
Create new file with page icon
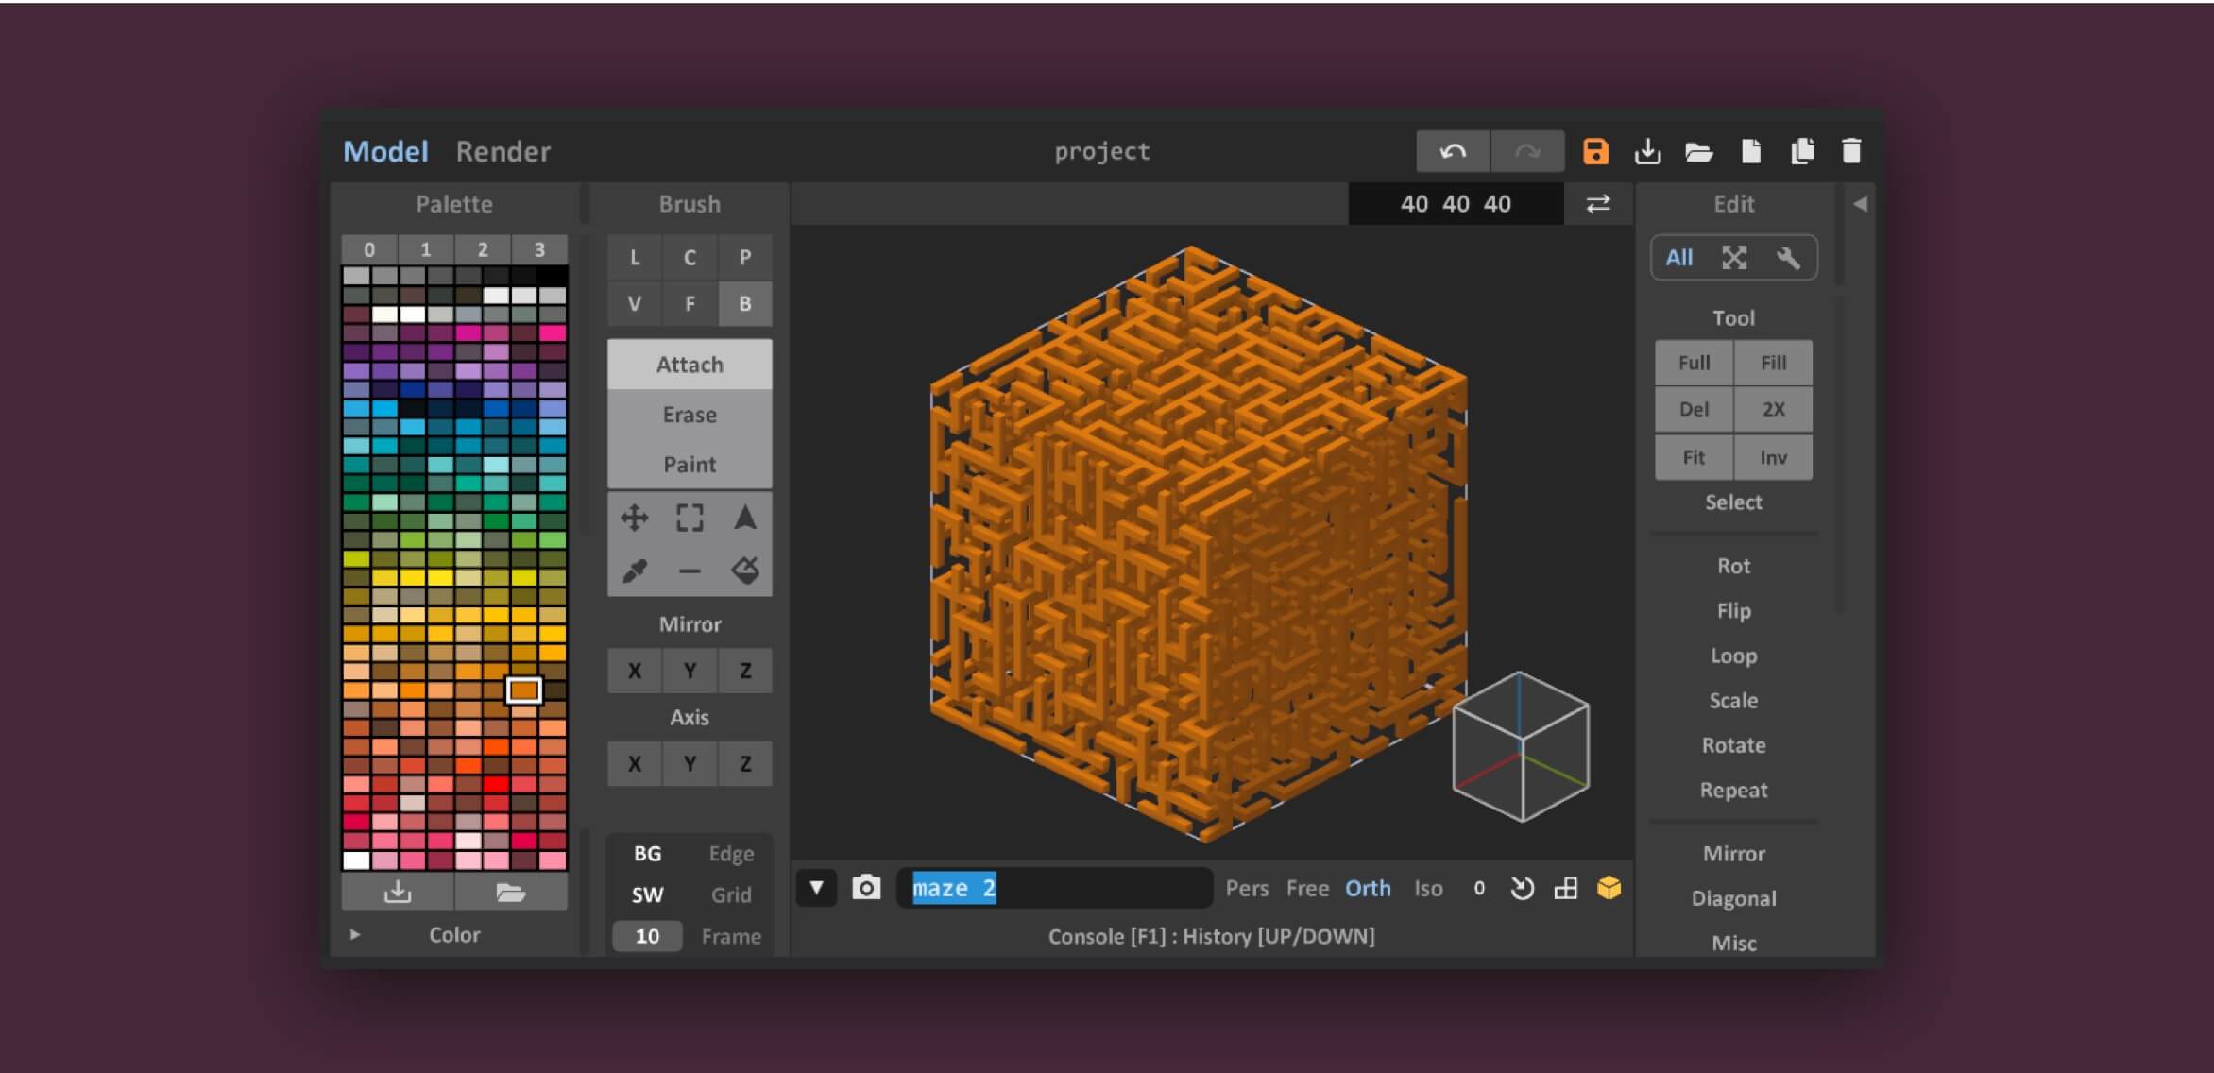(1750, 151)
